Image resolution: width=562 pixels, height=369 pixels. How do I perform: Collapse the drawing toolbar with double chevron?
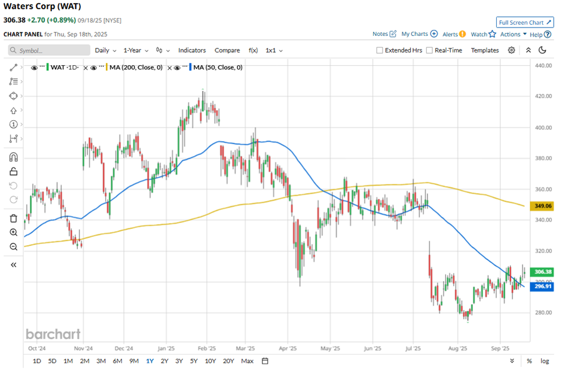coord(13,265)
